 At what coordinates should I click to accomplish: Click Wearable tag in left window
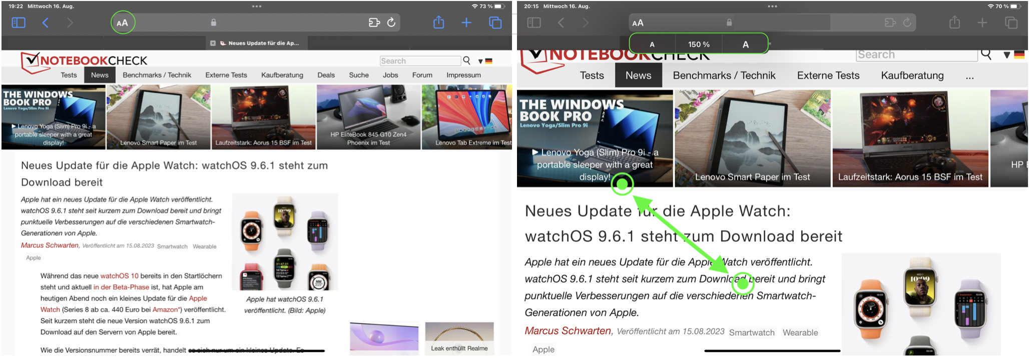click(205, 246)
